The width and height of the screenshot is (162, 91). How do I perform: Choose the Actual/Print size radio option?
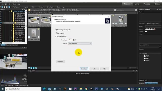click(61, 36)
